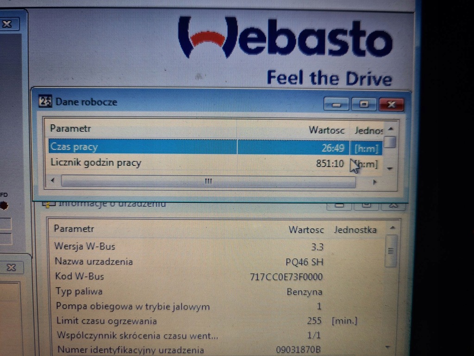Click vertical scrollbar thumb in Dane robocze
Screen dimensions: 474x356
391,142
